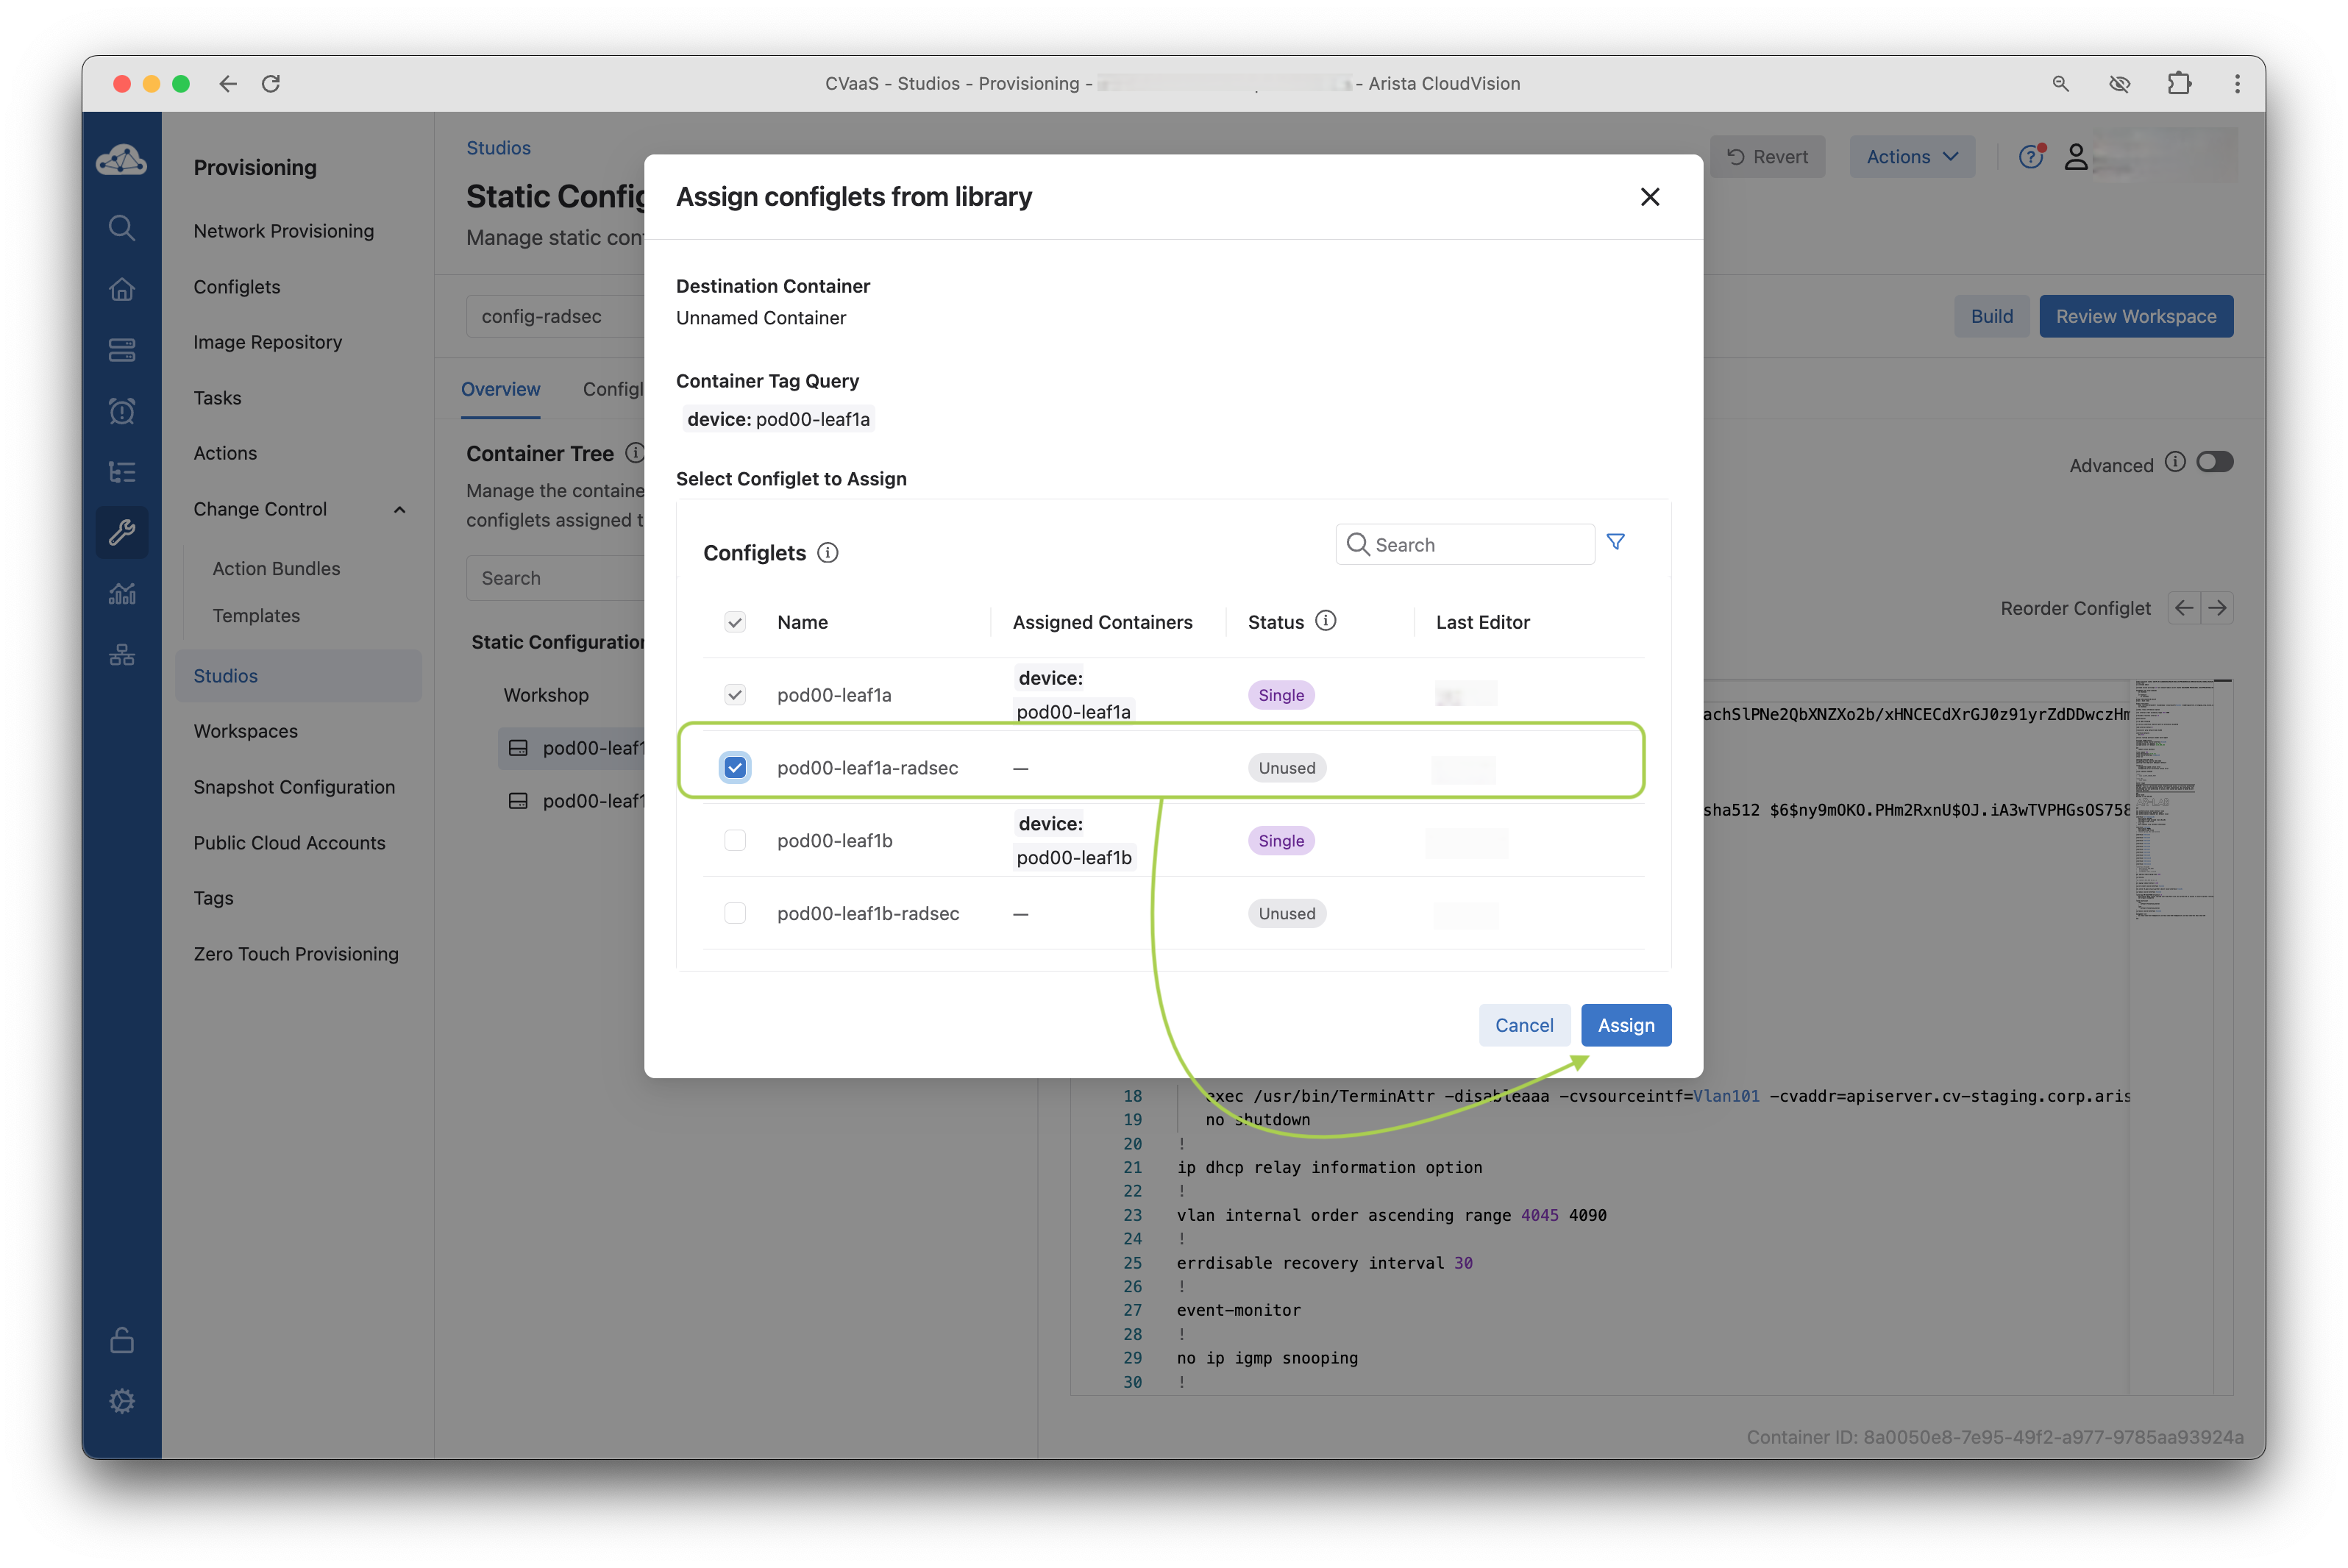Click the Cancel button
Viewport: 2348px width, 1568px height.
(1523, 1025)
